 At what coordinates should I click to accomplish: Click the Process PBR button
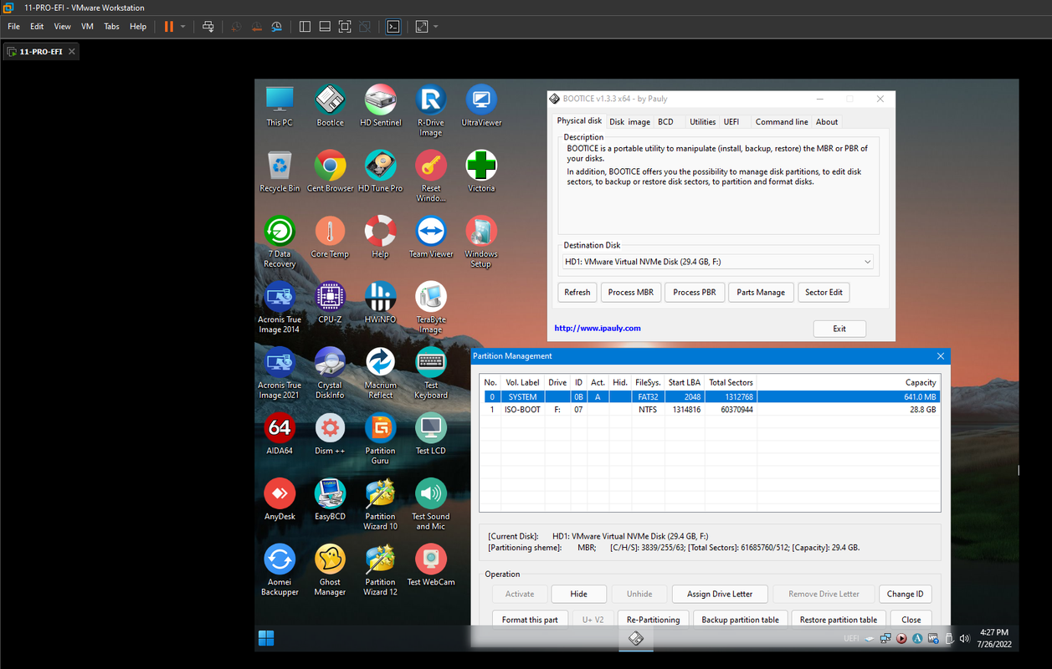695,293
